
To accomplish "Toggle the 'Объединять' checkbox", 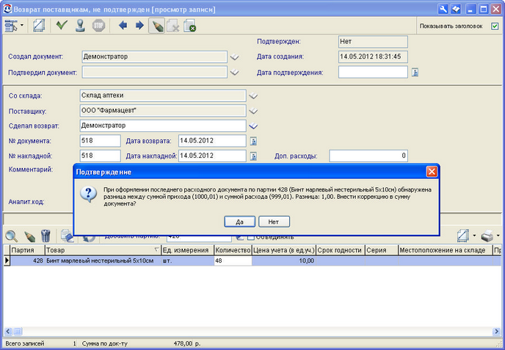I will (251, 238).
